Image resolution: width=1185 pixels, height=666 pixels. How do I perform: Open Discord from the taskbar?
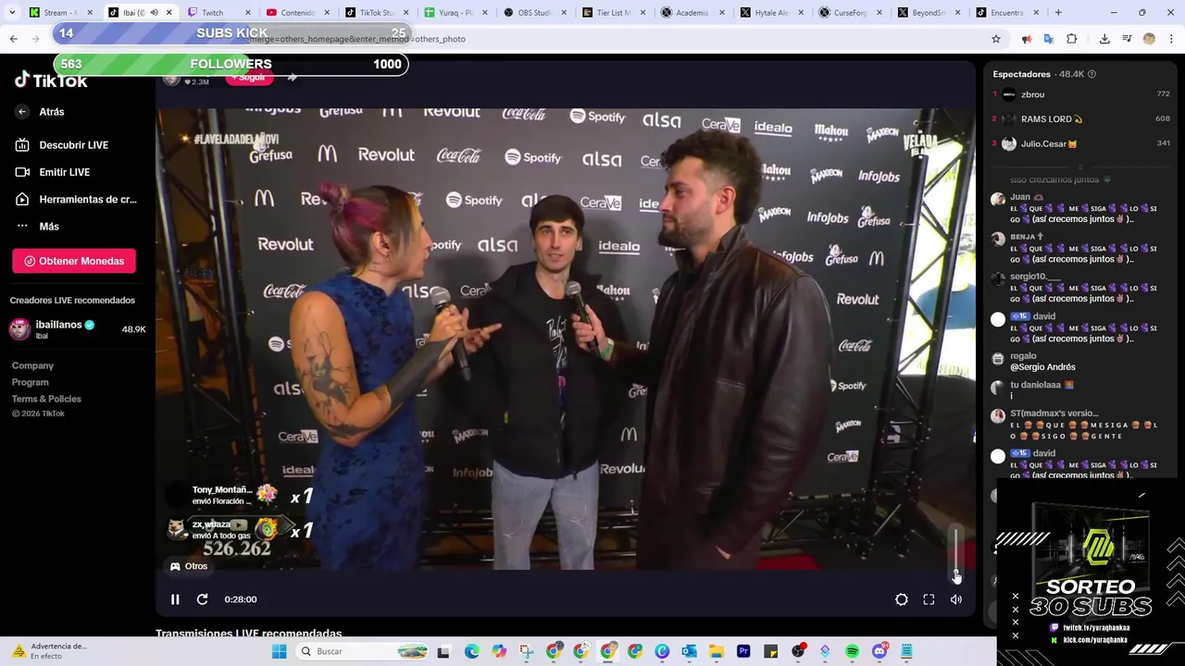tap(879, 651)
